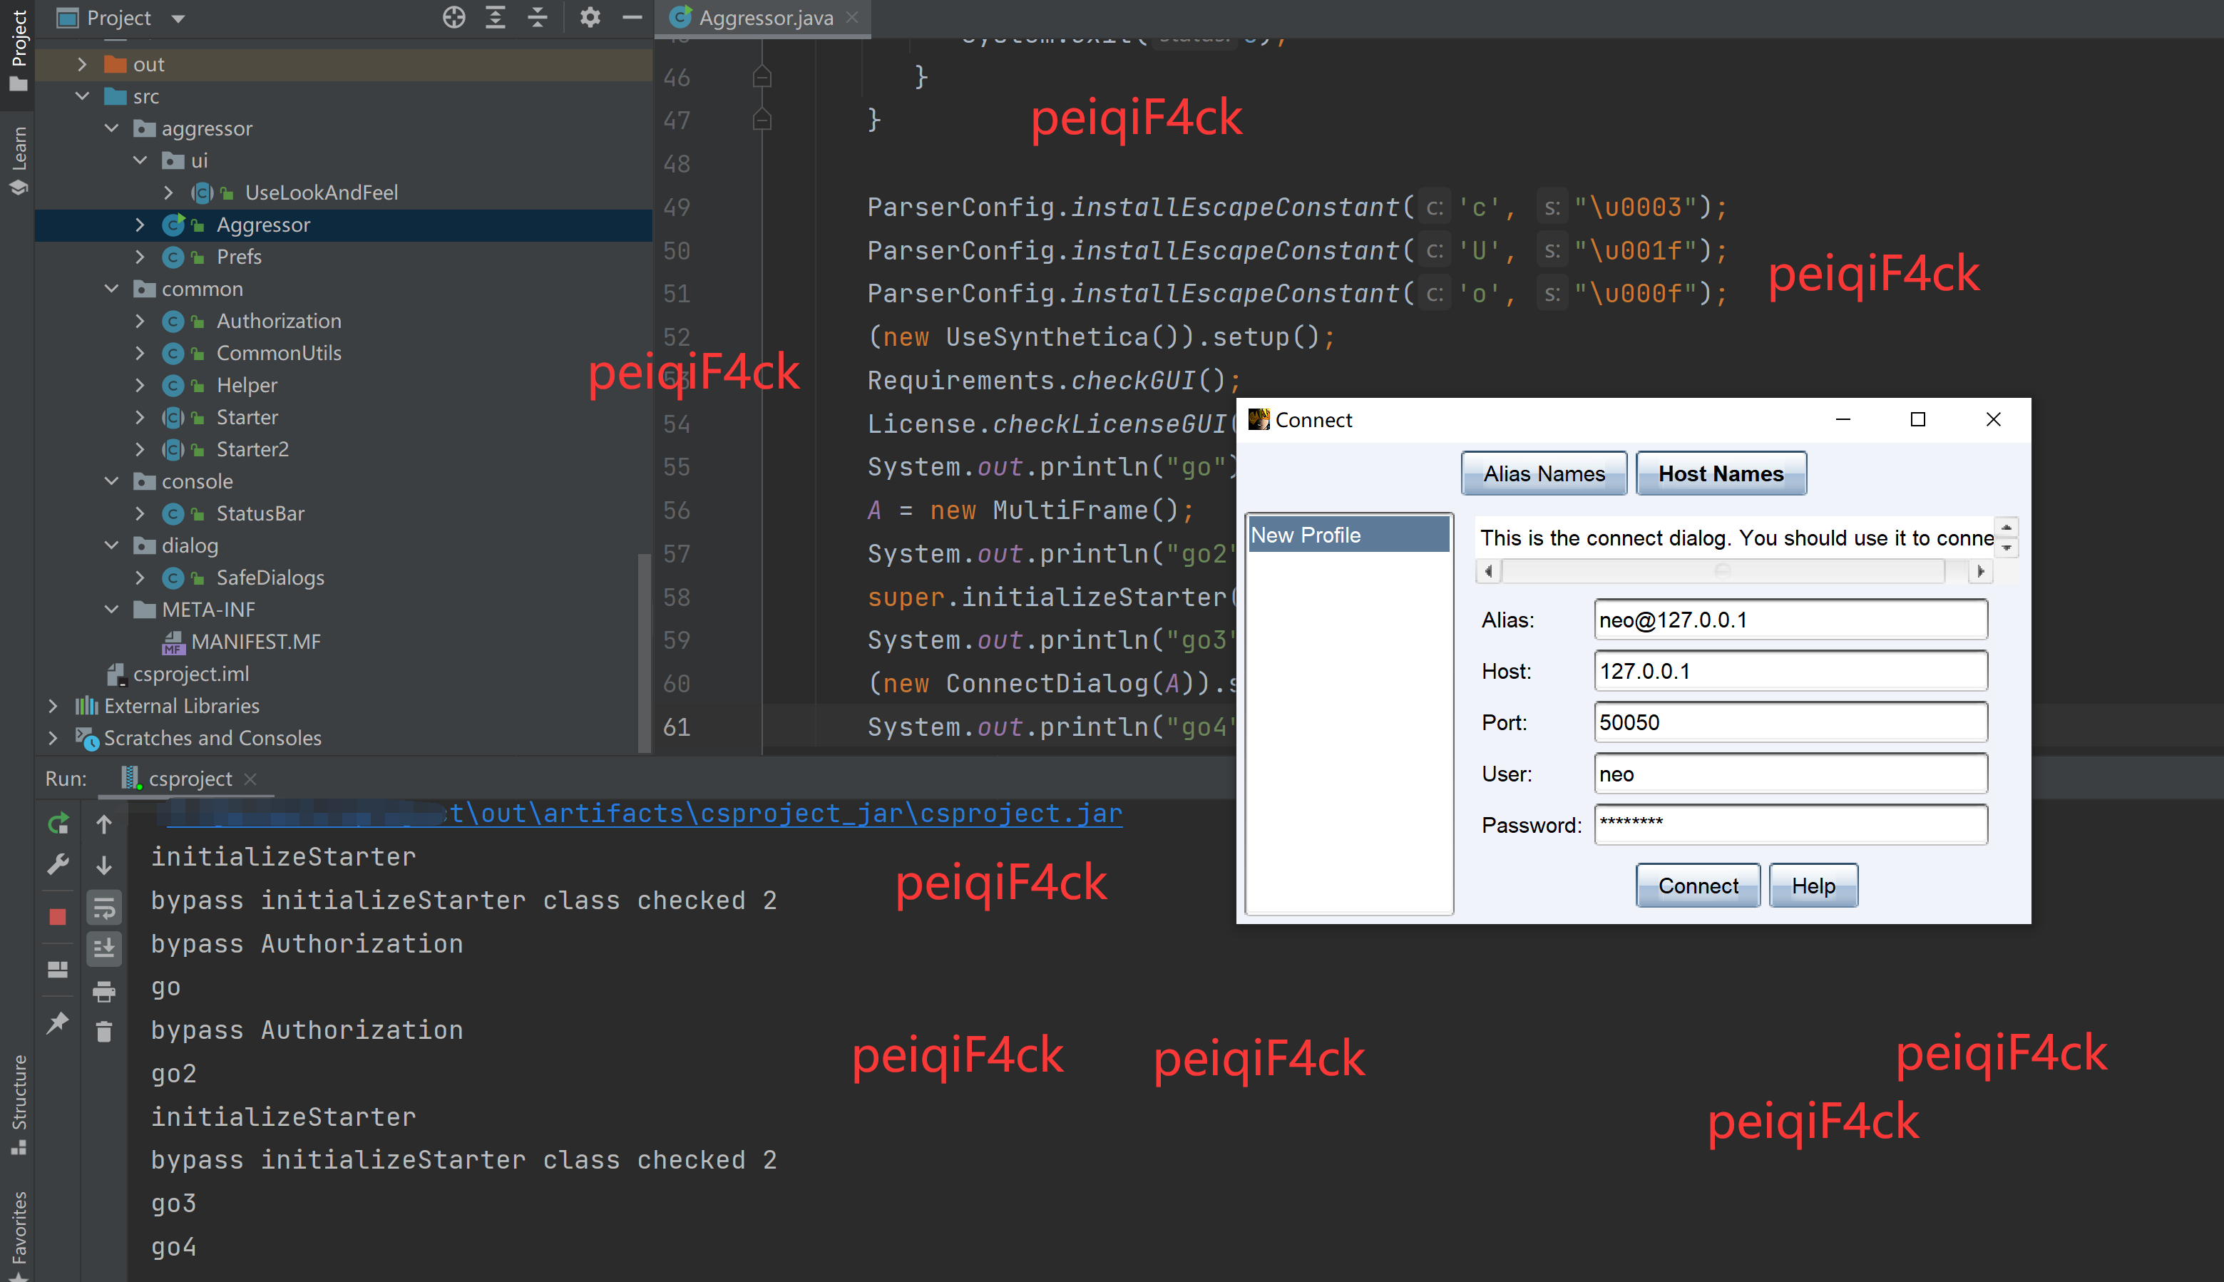This screenshot has height=1282, width=2224.
Task: Open the MANIFEST.MF file
Action: [x=255, y=642]
